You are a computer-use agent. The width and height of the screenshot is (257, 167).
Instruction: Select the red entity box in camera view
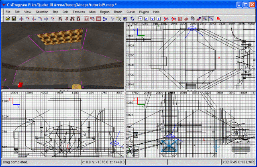(x=20, y=85)
